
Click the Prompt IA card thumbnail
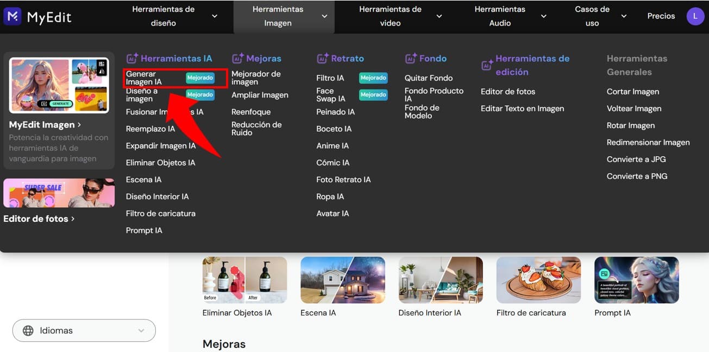click(x=637, y=280)
